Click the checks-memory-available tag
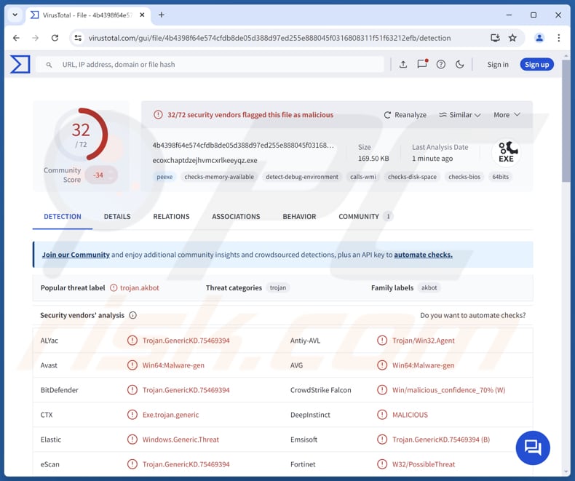This screenshot has width=575, height=481. click(x=219, y=177)
